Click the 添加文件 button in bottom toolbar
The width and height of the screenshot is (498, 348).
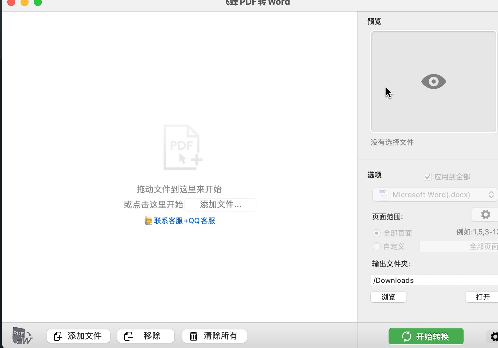click(x=78, y=336)
